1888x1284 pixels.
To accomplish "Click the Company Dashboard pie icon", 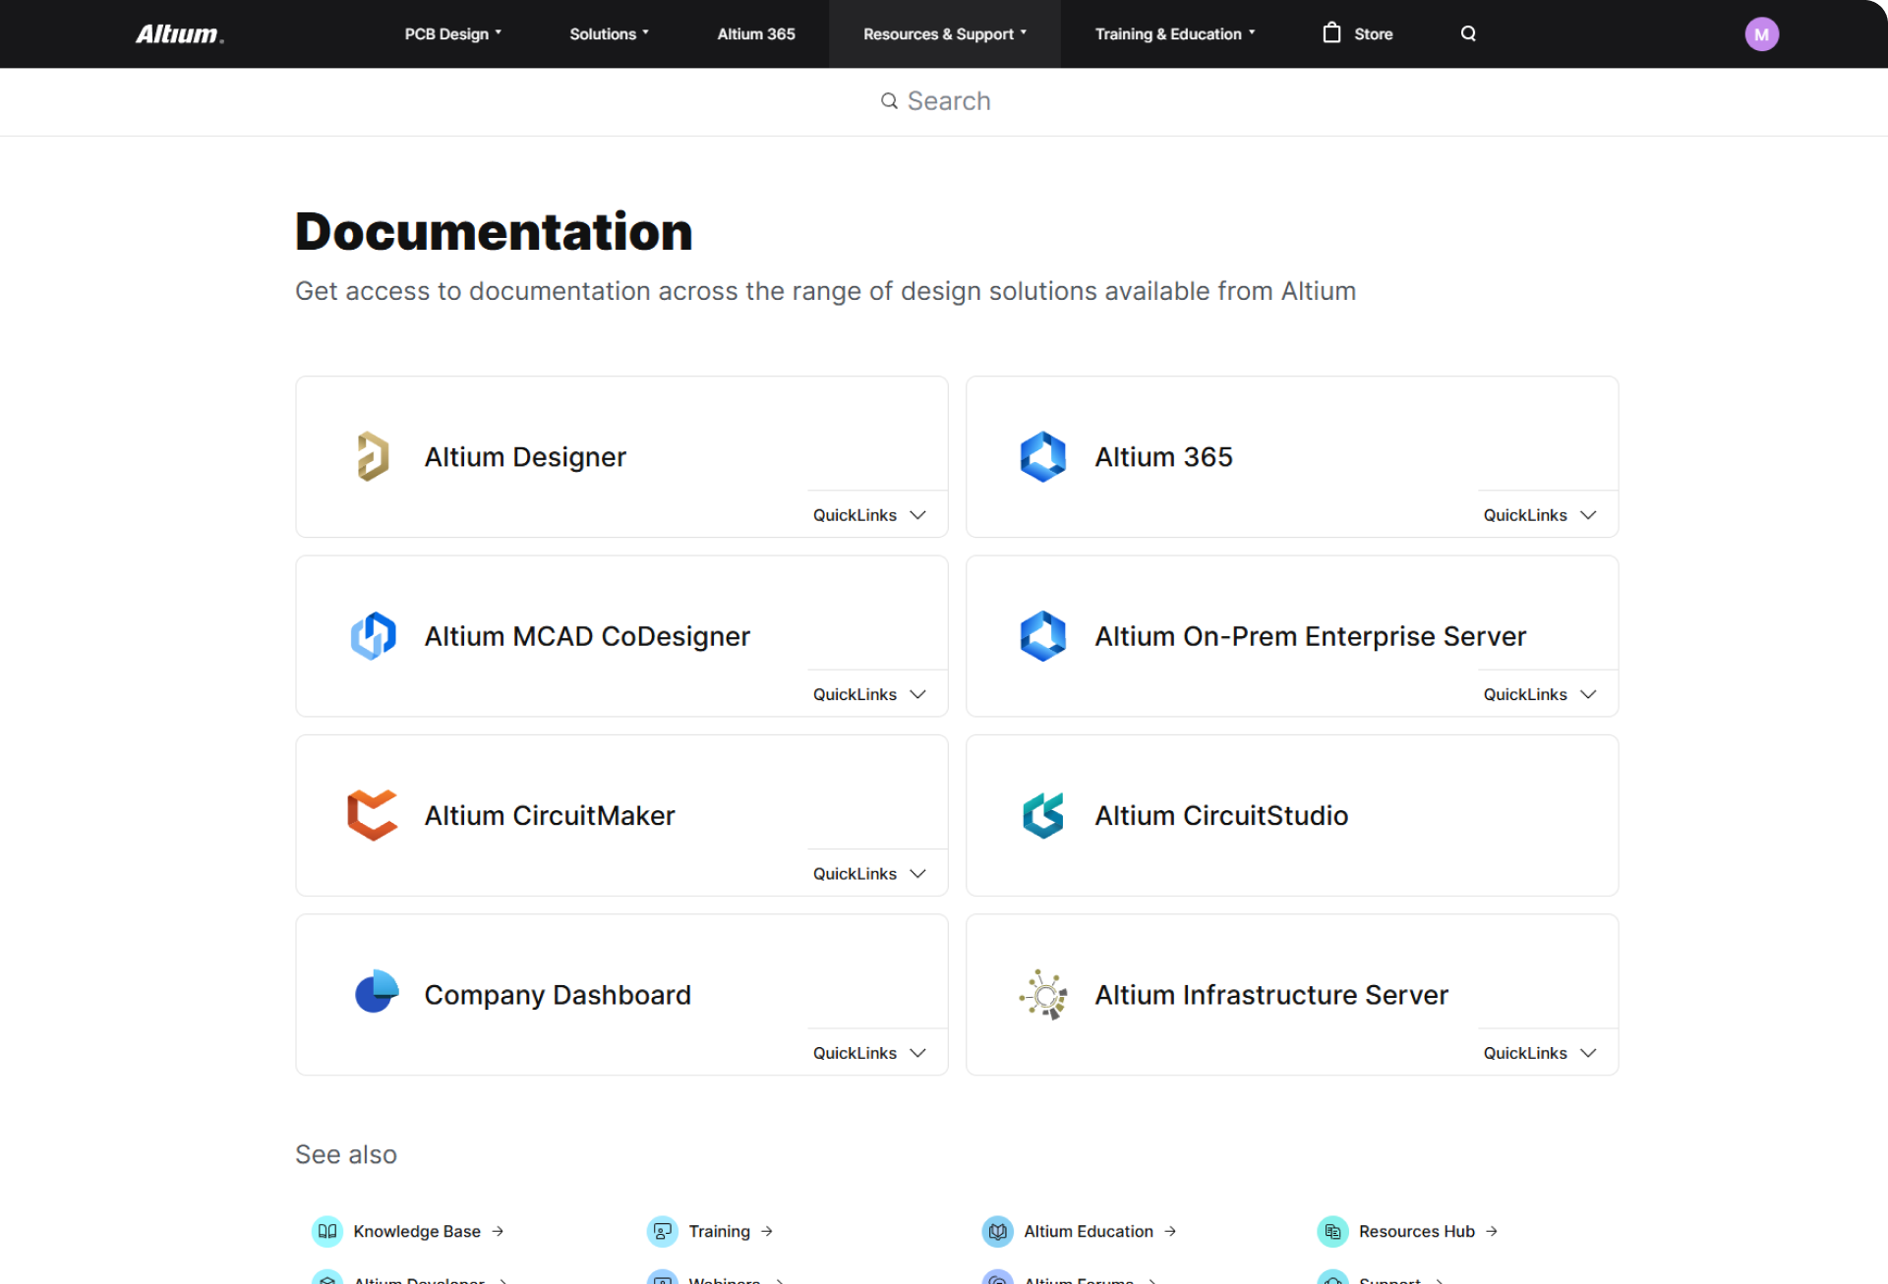I will [x=376, y=992].
